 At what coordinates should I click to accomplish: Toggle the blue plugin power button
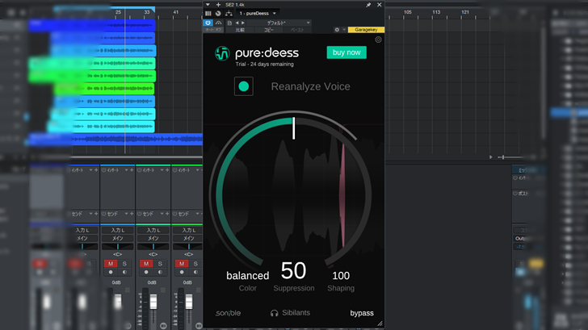tap(208, 23)
